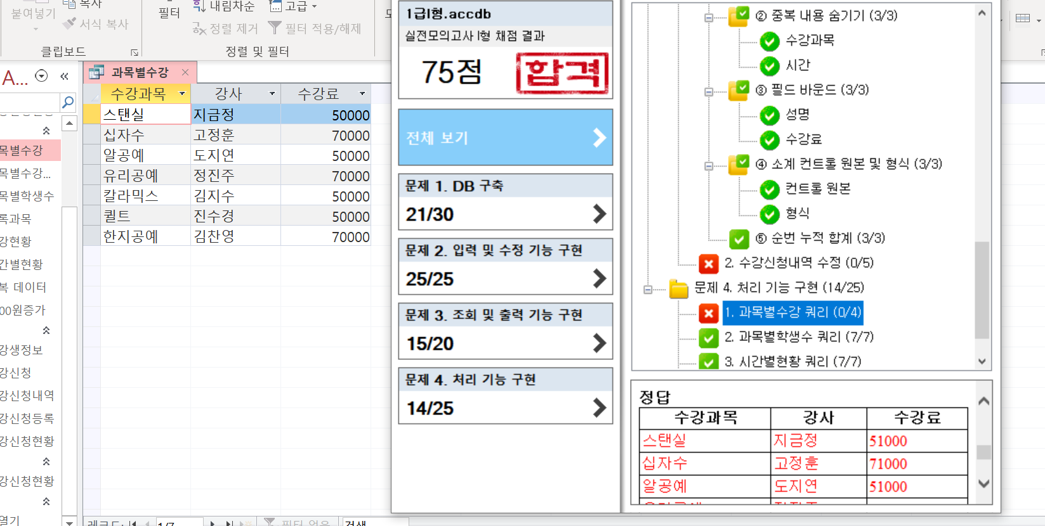Select the 과목별수강 query tab
This screenshot has width=1045, height=526.
(140, 72)
